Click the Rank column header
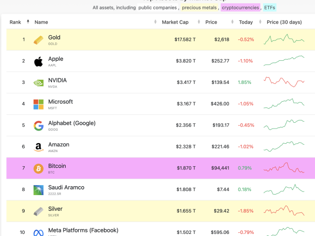315x236 pixels. pyautogui.click(x=15, y=22)
